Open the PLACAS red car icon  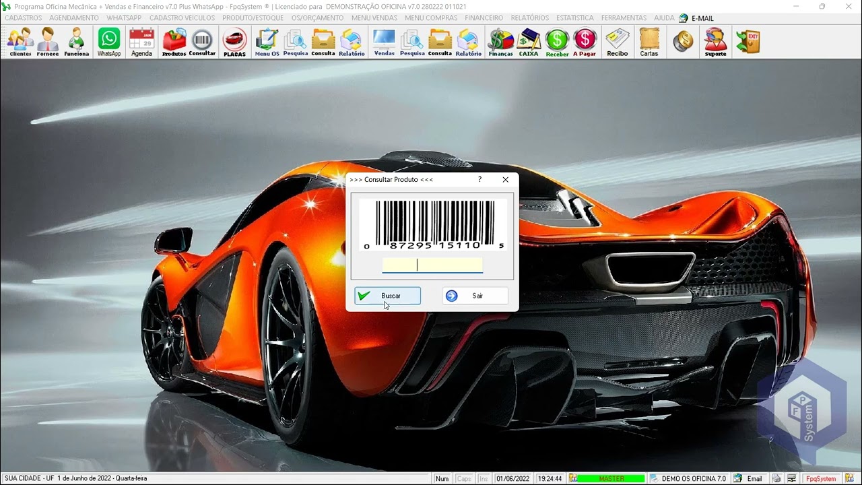234,42
